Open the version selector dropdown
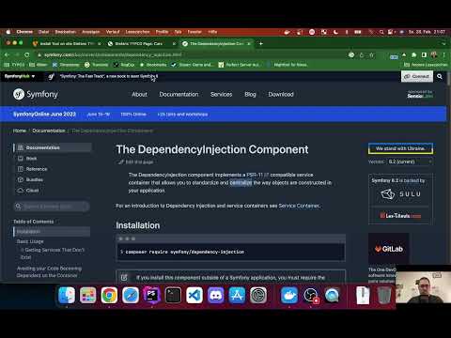451x338 pixels. [410, 161]
